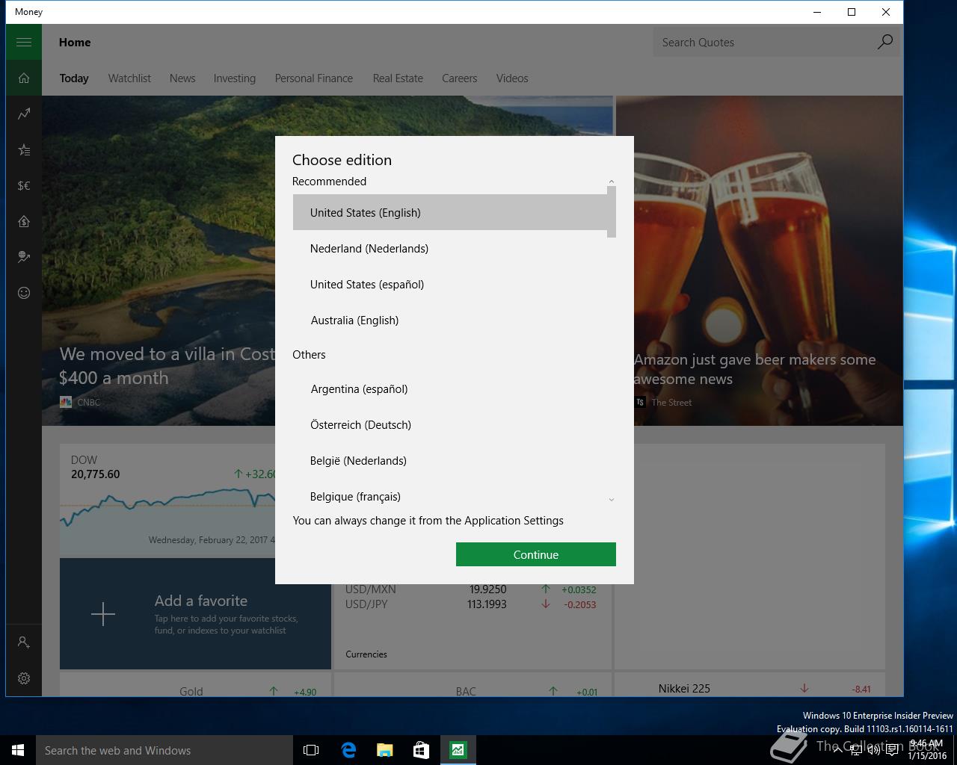The image size is (957, 765).
Task: Open the News tab
Action: click(182, 78)
